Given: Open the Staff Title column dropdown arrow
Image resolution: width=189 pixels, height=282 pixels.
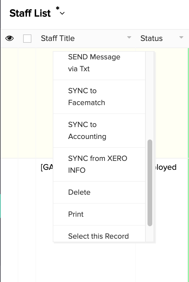Looking at the screenshot, I should coord(129,38).
